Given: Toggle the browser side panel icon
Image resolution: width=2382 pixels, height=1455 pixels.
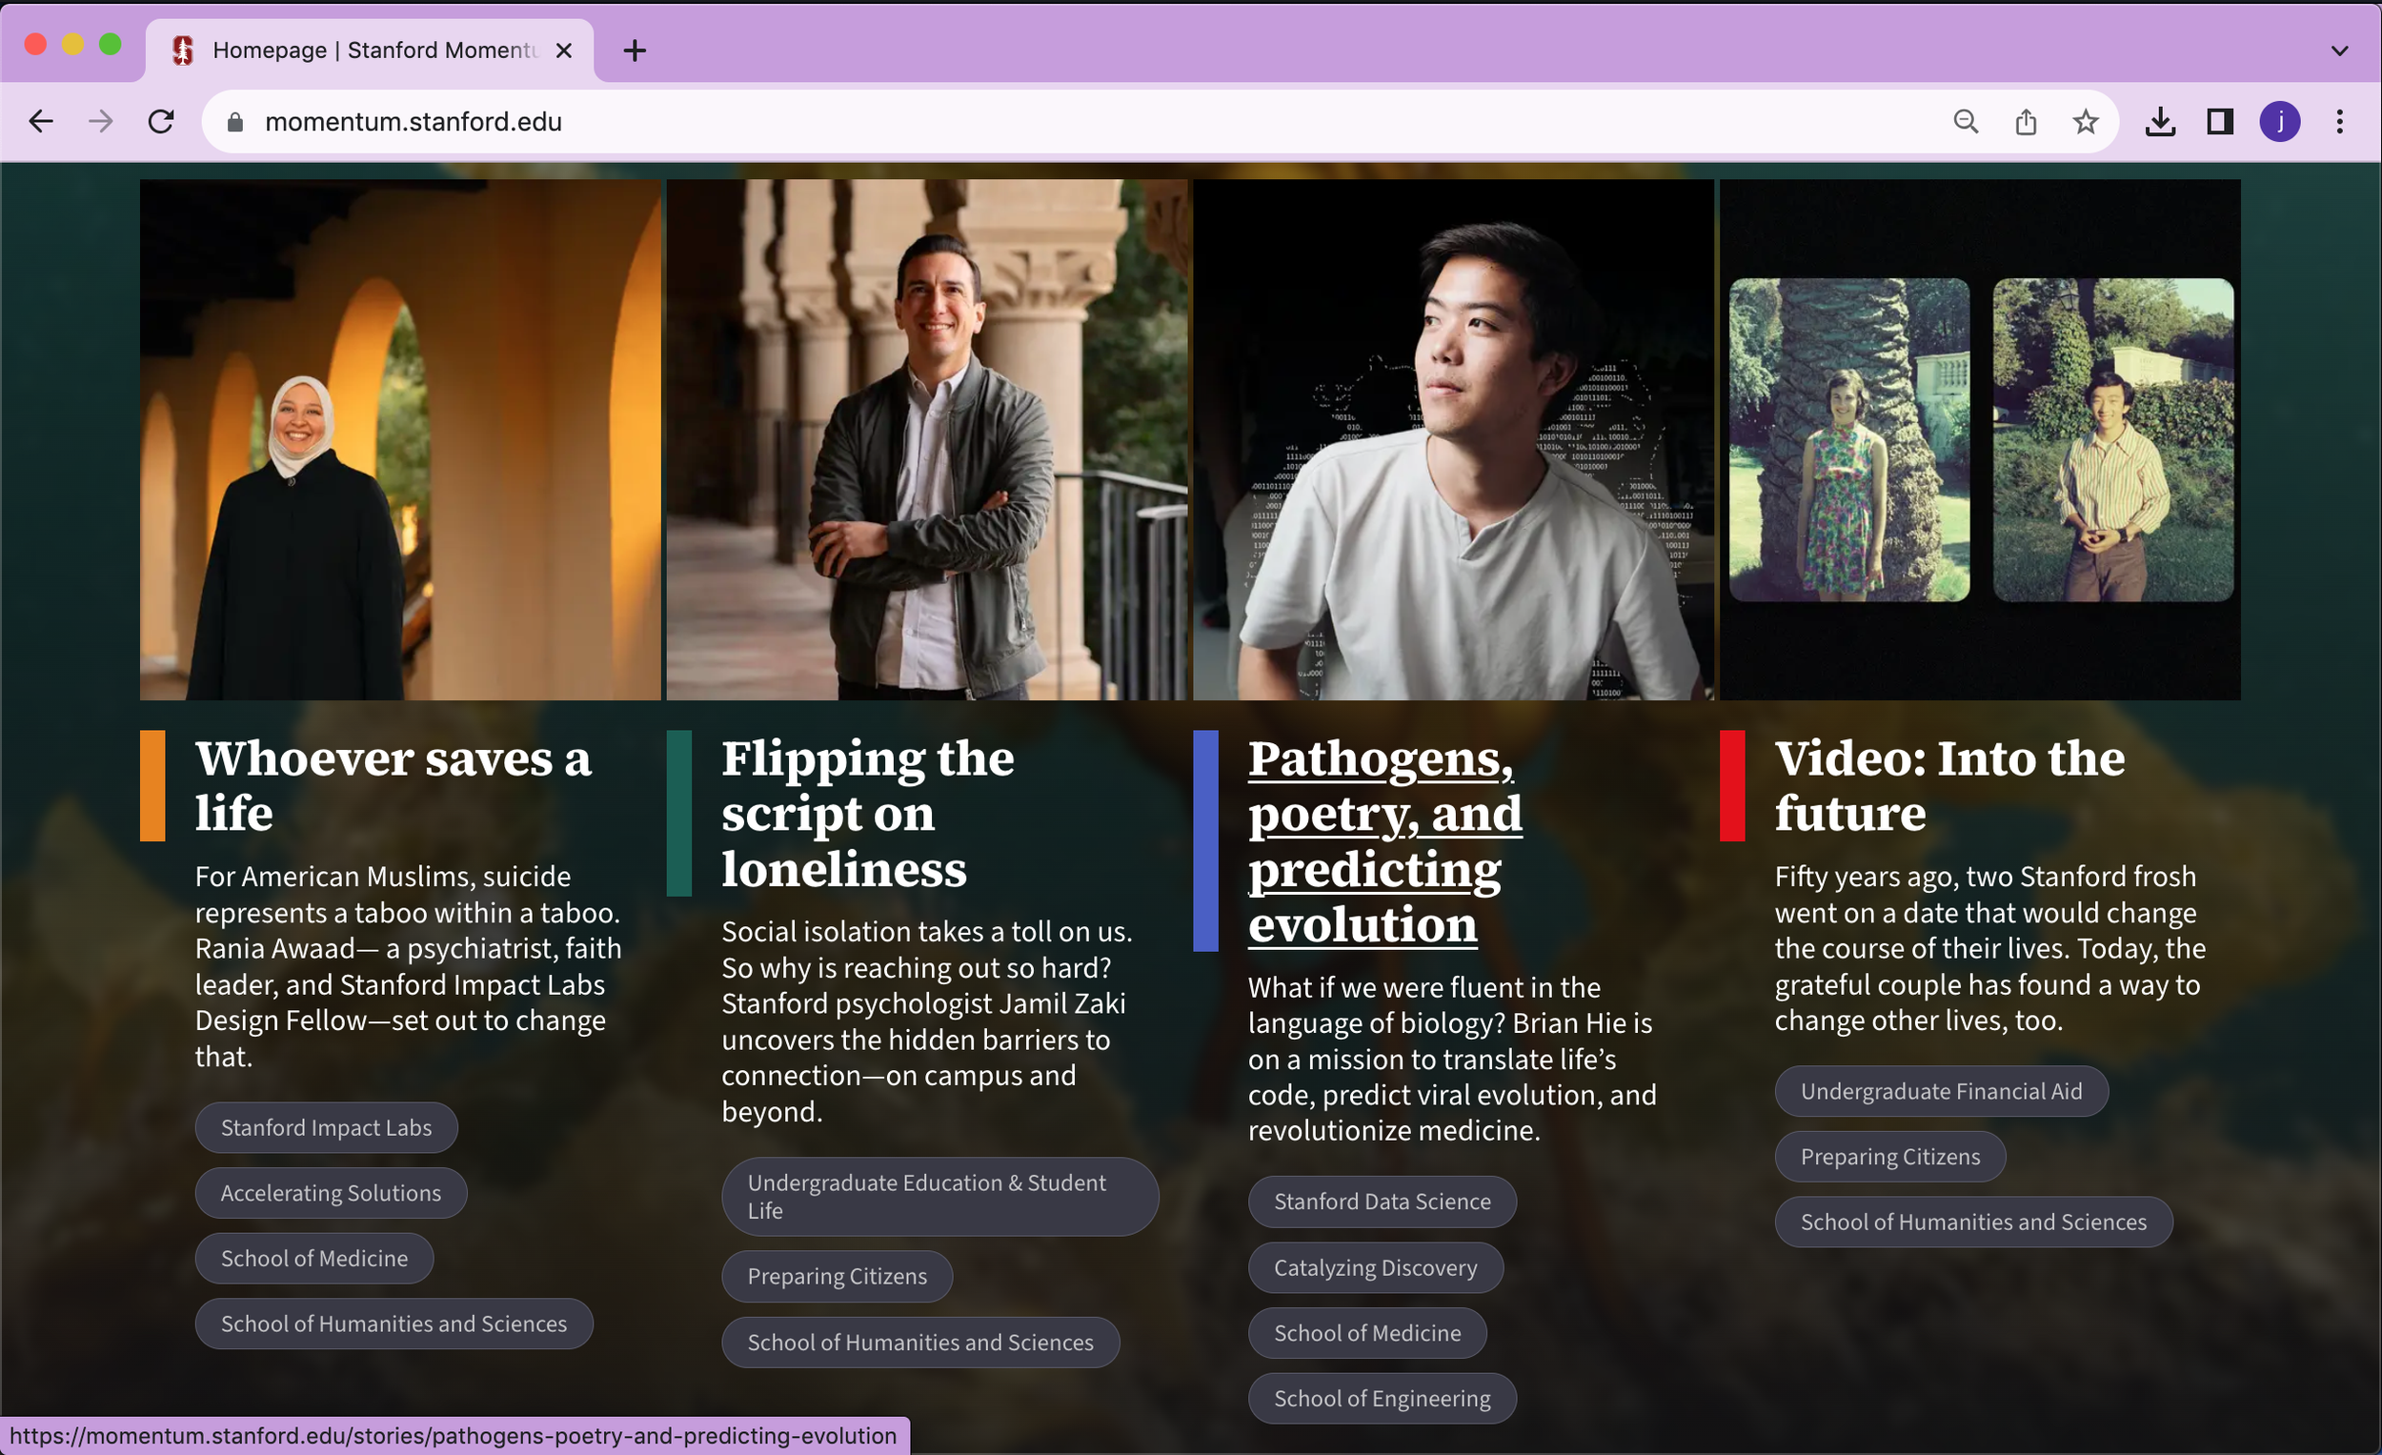Looking at the screenshot, I should (2220, 122).
